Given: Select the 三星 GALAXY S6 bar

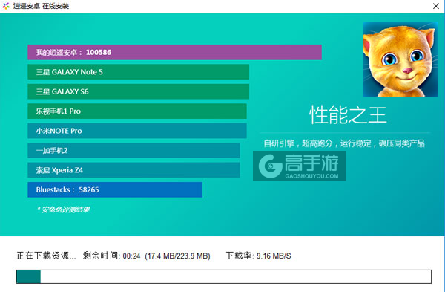Looking at the screenshot, I should pyautogui.click(x=139, y=91).
